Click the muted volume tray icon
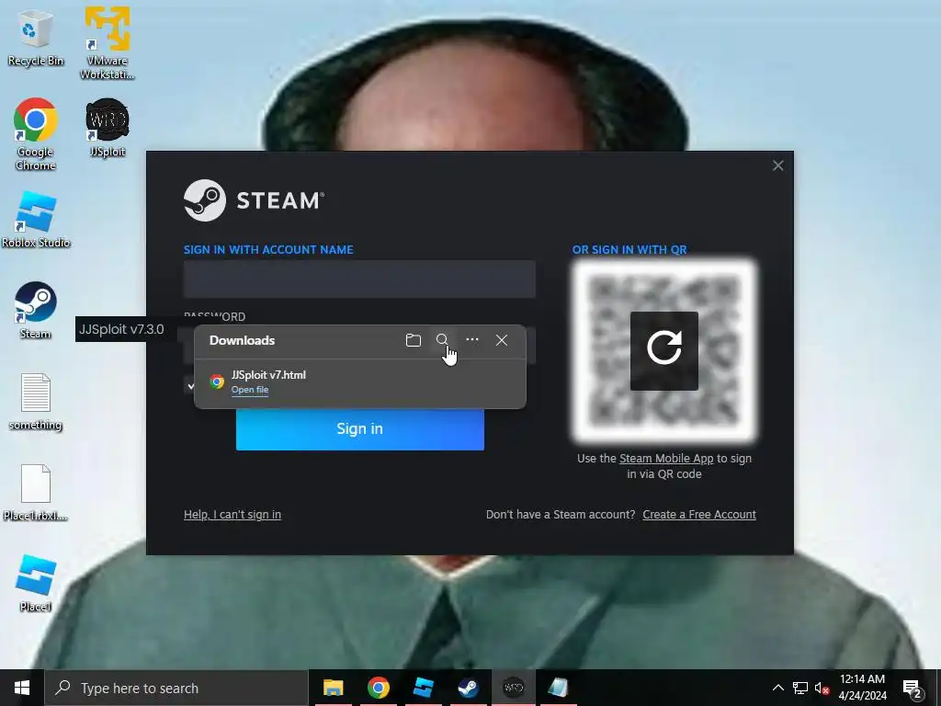This screenshot has height=706, width=941. coord(822,688)
